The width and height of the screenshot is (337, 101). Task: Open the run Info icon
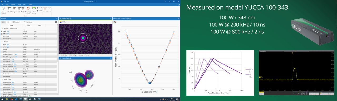pyautogui.click(x=19, y=10)
